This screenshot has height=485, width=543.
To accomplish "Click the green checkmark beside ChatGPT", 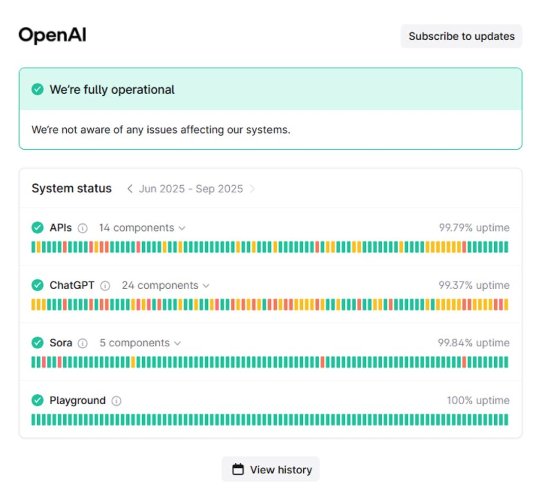I will click(37, 285).
